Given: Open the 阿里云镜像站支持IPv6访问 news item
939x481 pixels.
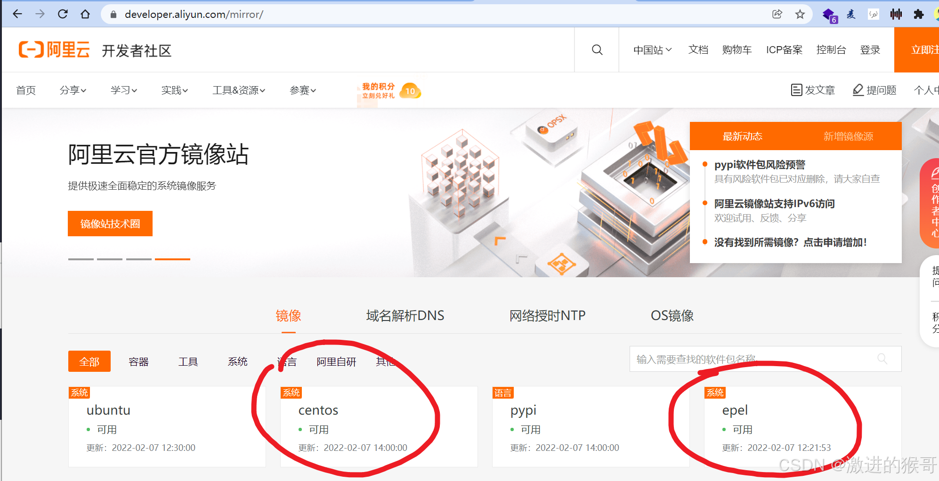Looking at the screenshot, I should tap(774, 204).
